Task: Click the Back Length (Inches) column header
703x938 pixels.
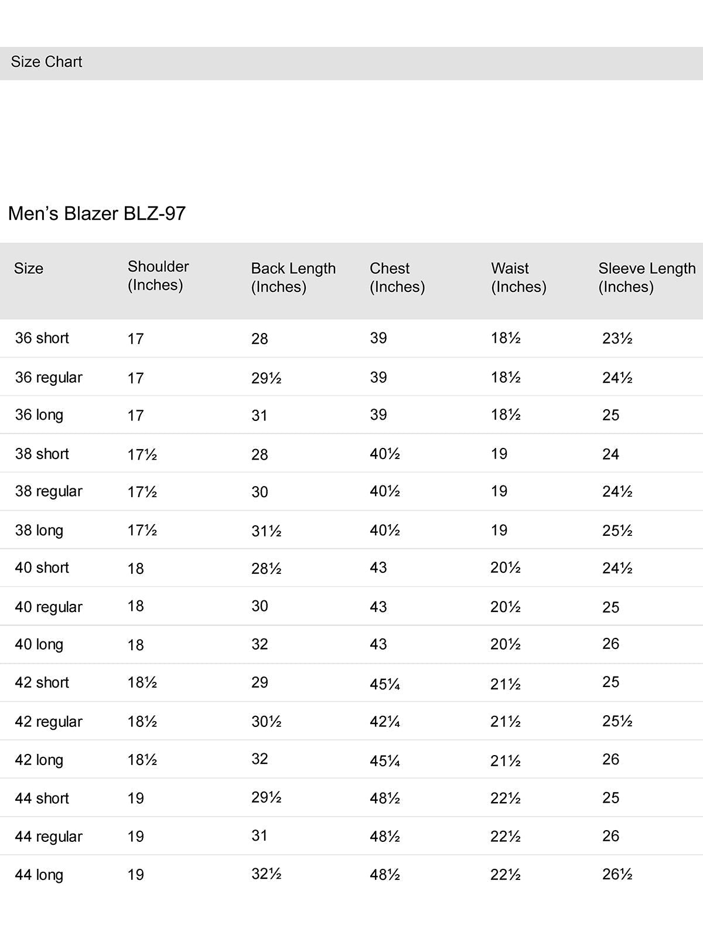Action: [x=293, y=277]
